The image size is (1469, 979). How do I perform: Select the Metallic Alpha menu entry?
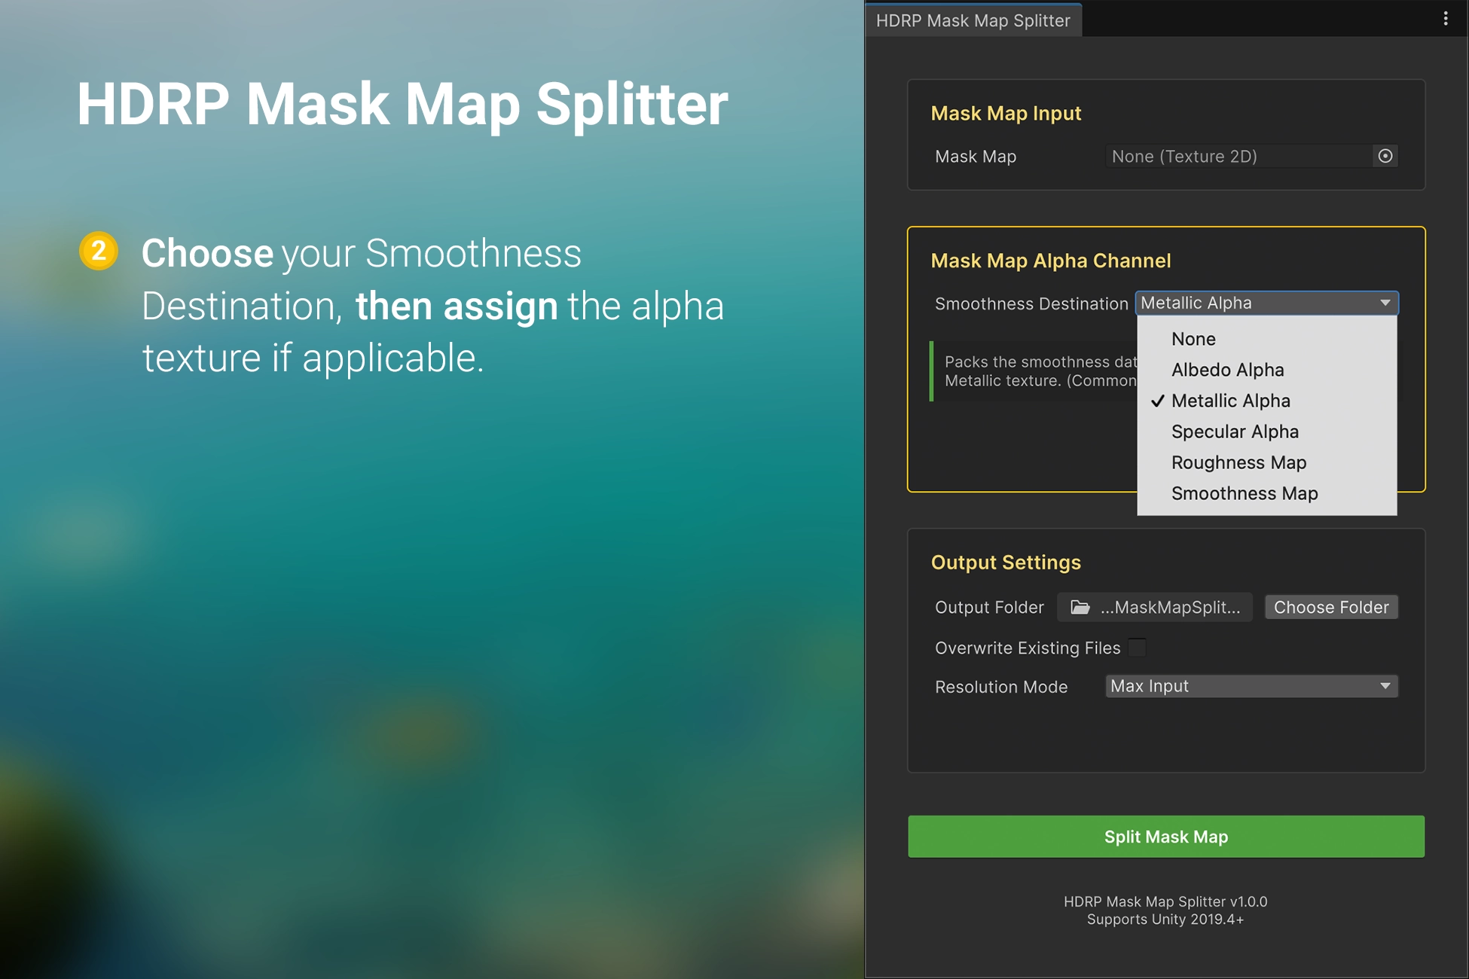tap(1231, 401)
